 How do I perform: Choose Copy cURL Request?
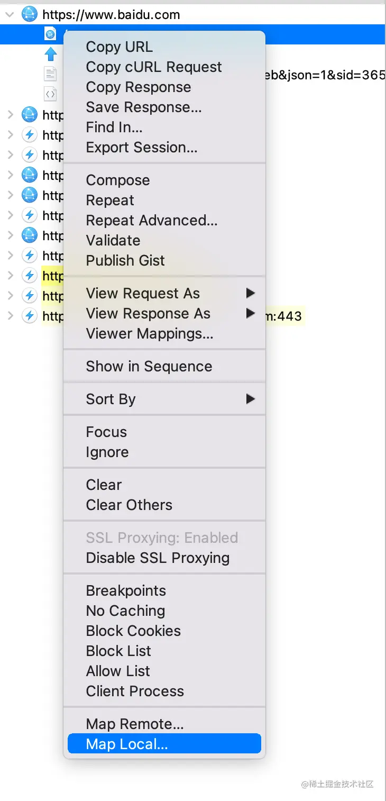[x=154, y=67]
